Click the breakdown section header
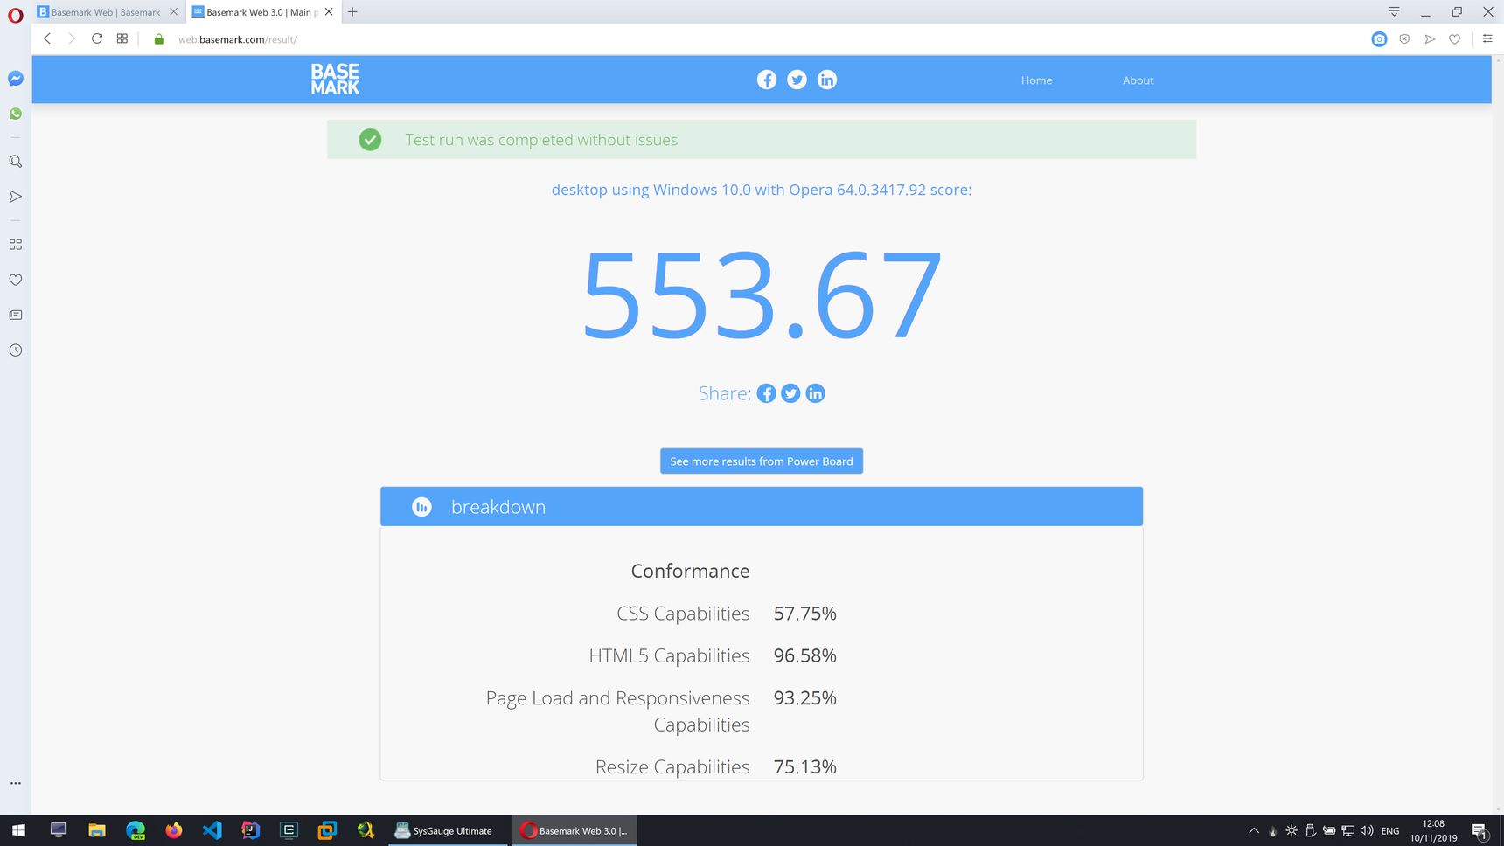This screenshot has height=846, width=1504. (x=762, y=507)
